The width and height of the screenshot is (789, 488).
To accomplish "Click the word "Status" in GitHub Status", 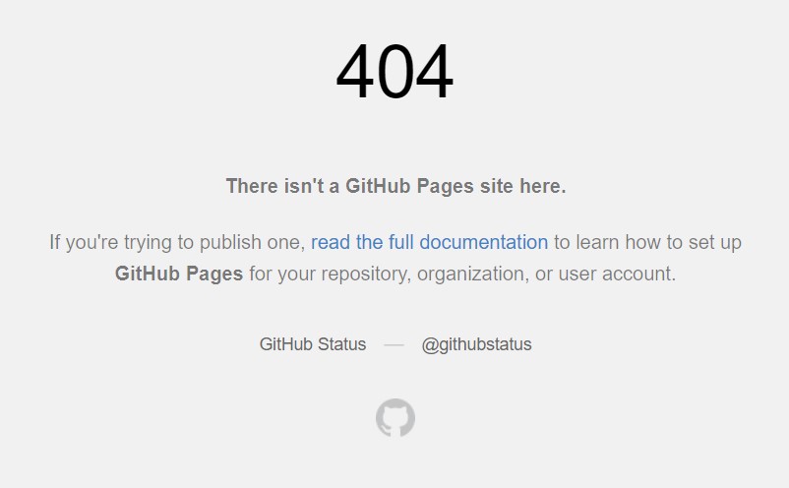I will click(341, 344).
